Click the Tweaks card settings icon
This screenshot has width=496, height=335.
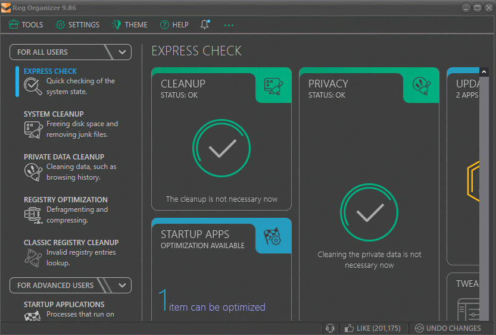click(469, 309)
